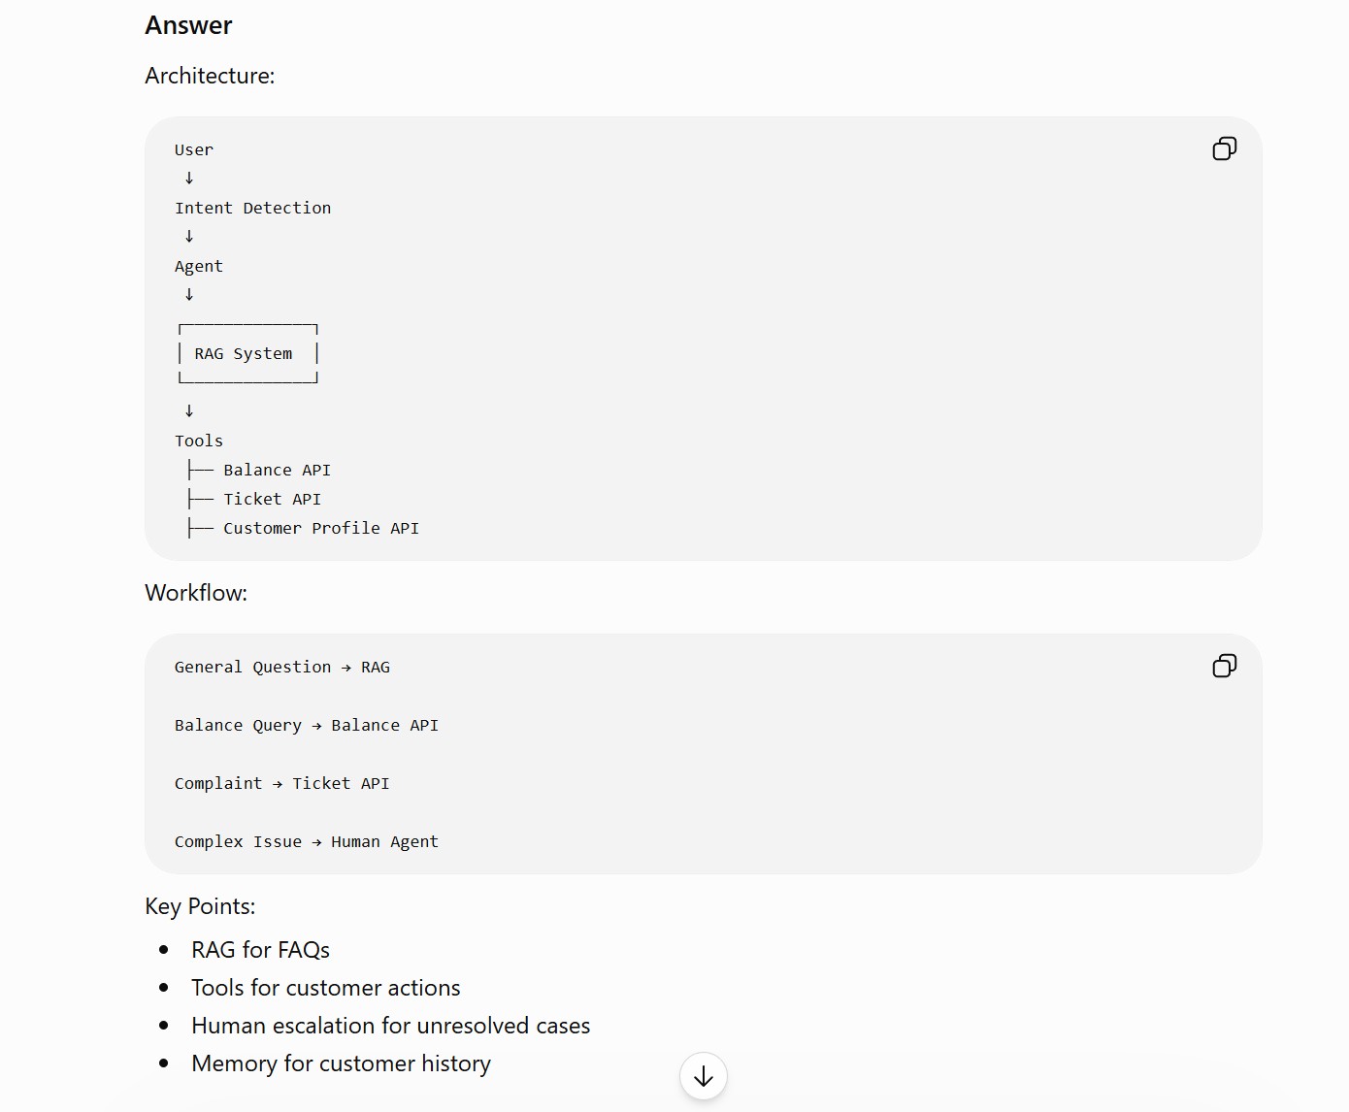Click the Ticket API tree entry
This screenshot has width=1349, height=1112.
click(x=272, y=499)
